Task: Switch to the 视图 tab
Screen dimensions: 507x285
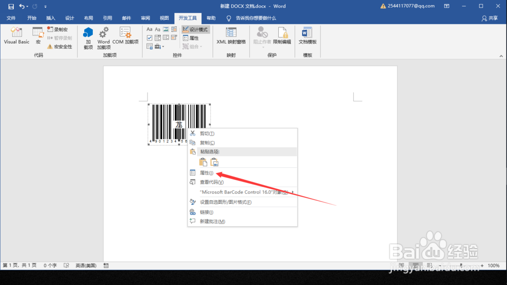Action: click(x=164, y=18)
